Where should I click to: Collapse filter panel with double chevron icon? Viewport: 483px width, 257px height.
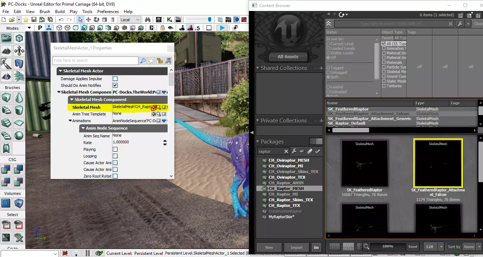click(x=329, y=24)
